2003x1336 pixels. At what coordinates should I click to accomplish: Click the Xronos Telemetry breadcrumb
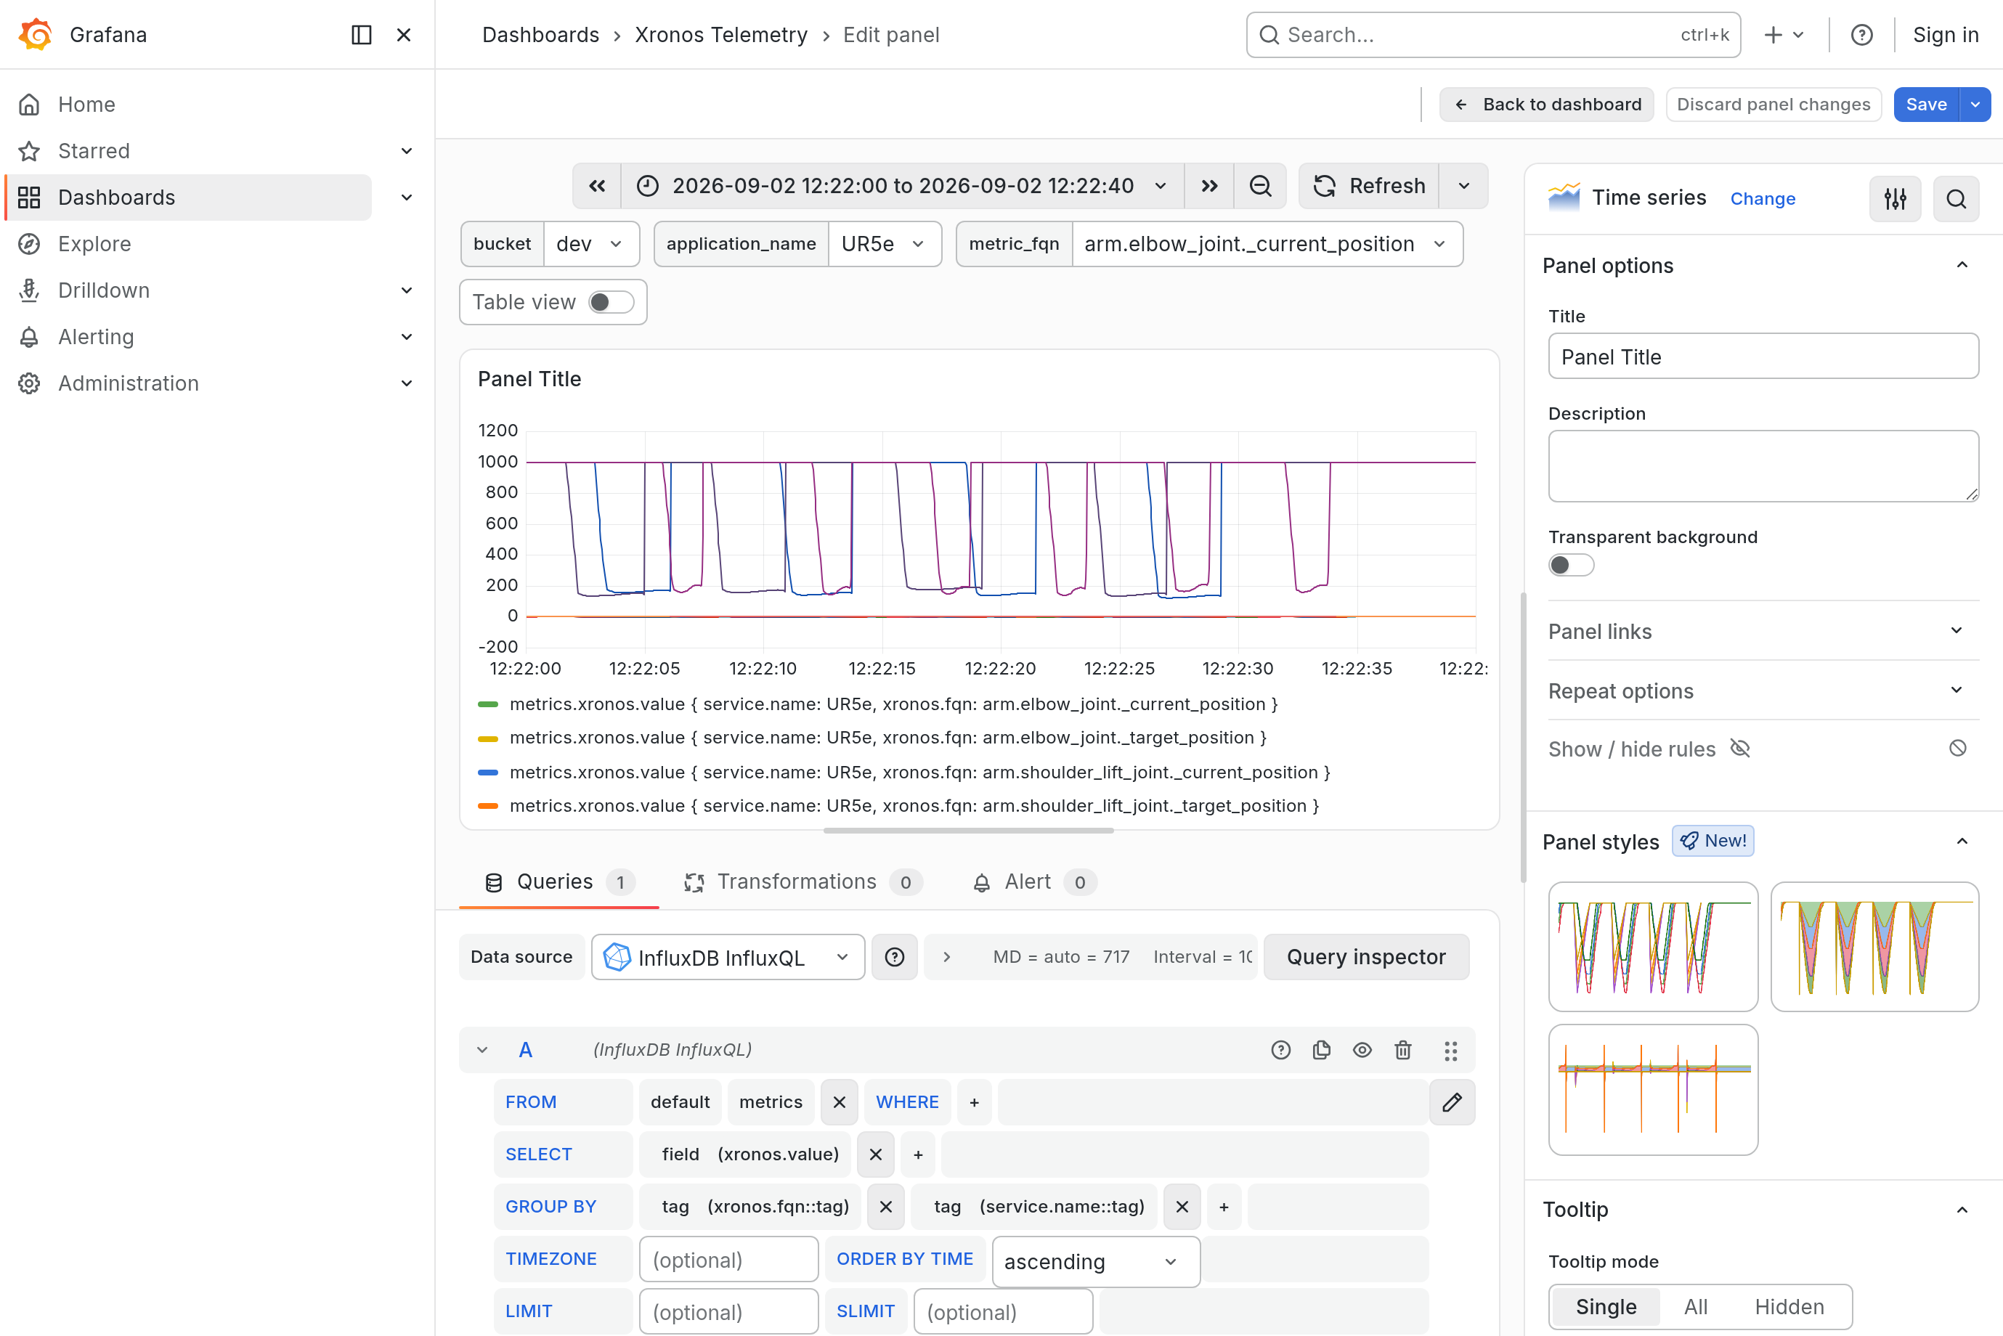pos(720,35)
